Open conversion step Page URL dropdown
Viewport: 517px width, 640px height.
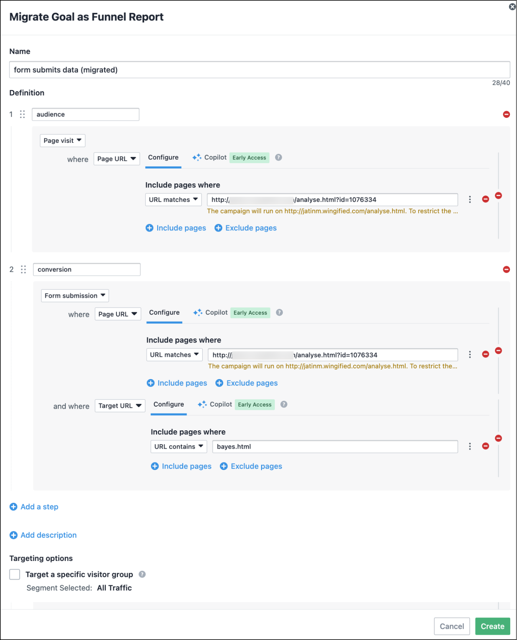click(x=118, y=314)
